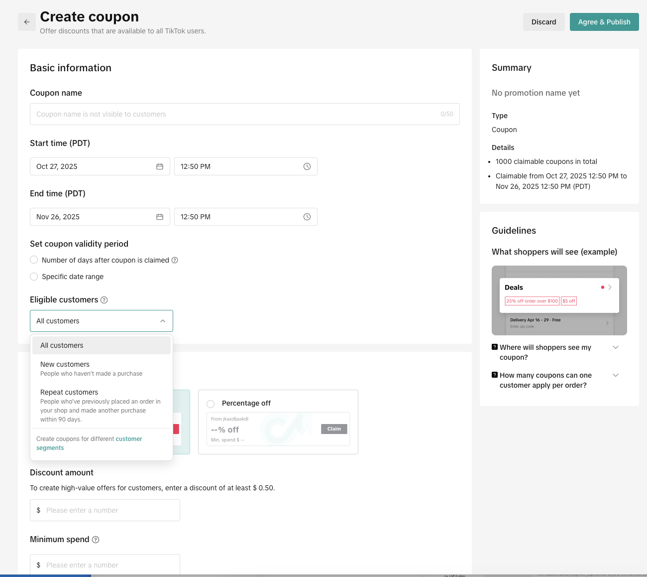Discard the coupon draft
The height and width of the screenshot is (577, 647).
tap(543, 22)
